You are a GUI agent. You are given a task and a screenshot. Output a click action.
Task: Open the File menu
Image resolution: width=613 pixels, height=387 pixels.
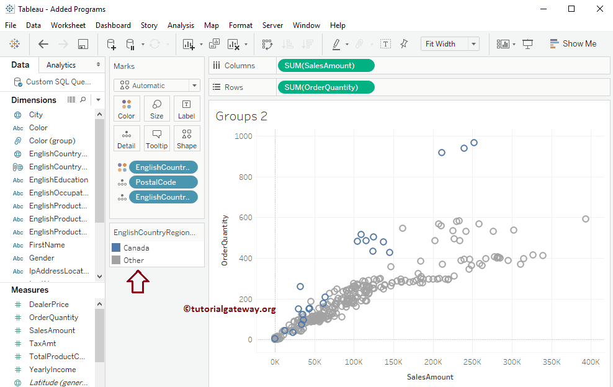point(11,25)
